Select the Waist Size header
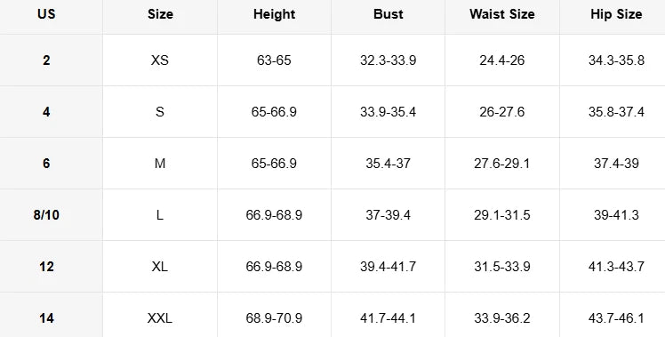 click(x=501, y=14)
